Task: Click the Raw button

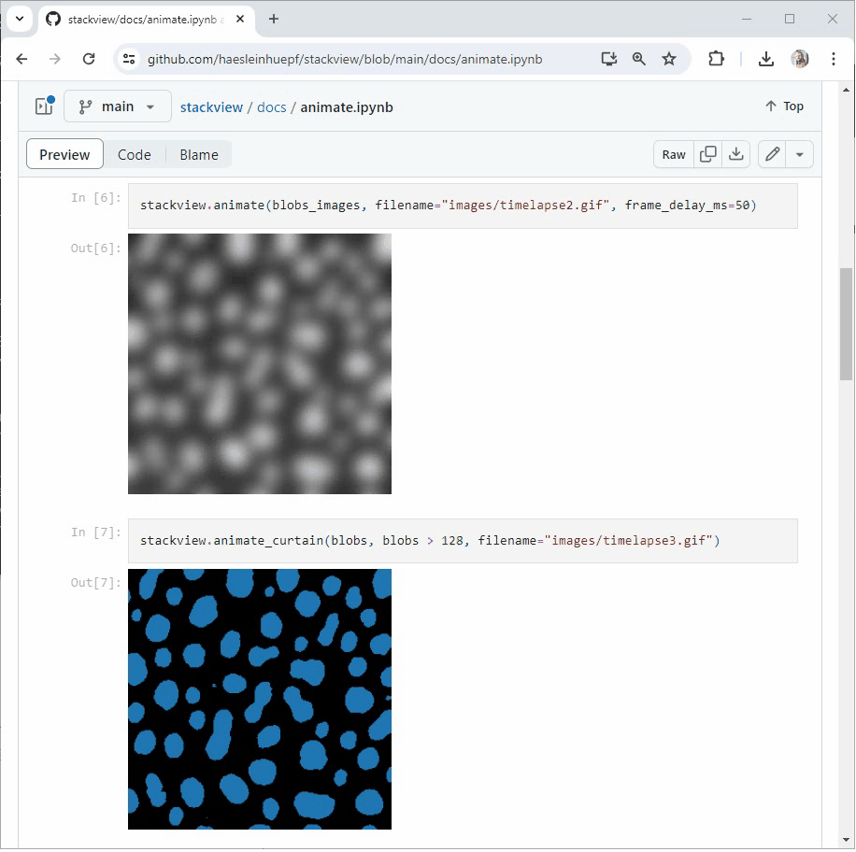Action: tap(674, 155)
